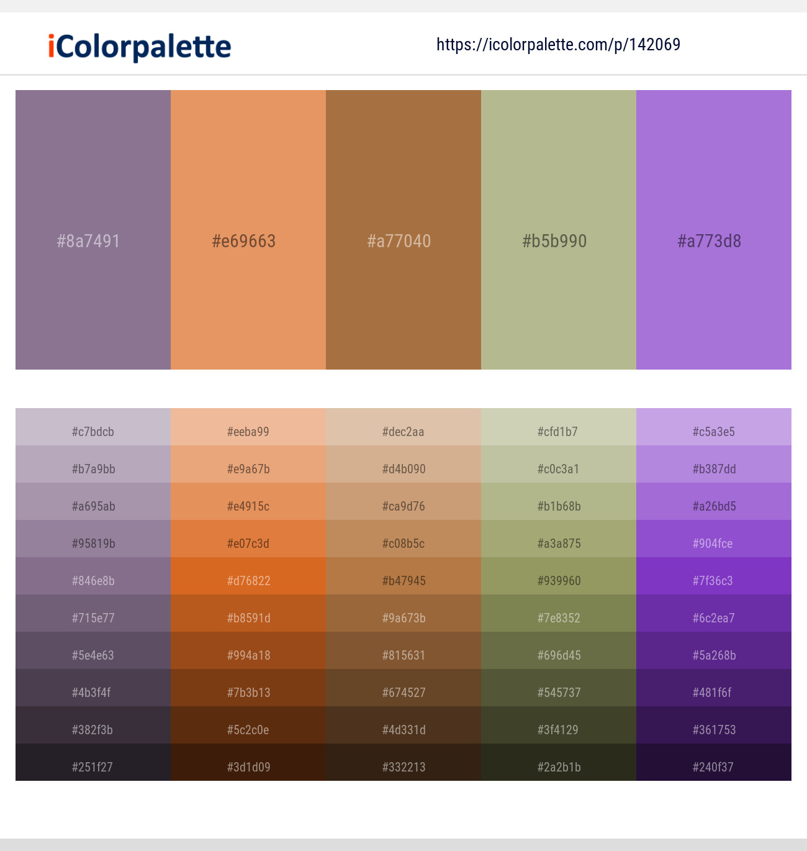
Task: Click the #939960 olive shade
Action: click(559, 576)
